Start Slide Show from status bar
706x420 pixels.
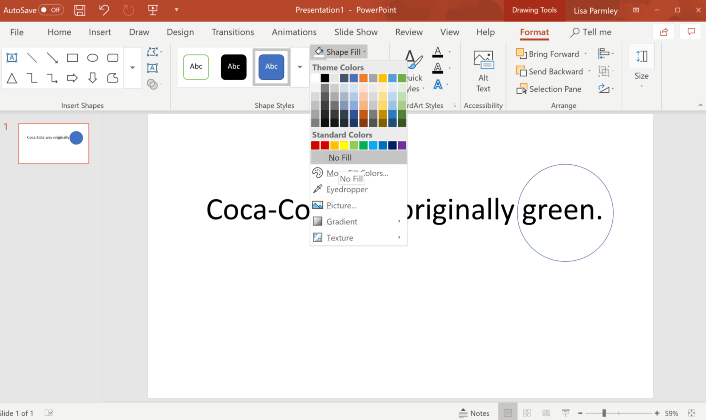pyautogui.click(x=566, y=413)
